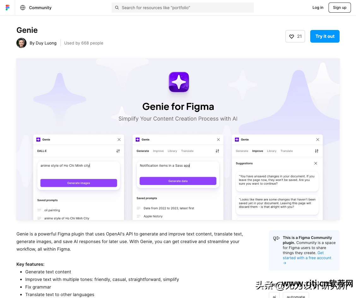Click the Try it out button
The height and width of the screenshot is (298, 356).
point(325,36)
